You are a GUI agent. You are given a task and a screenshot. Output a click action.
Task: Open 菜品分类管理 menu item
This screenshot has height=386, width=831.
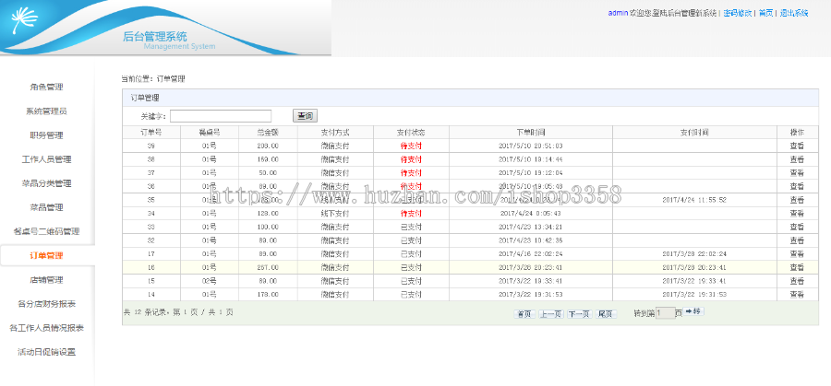point(46,183)
